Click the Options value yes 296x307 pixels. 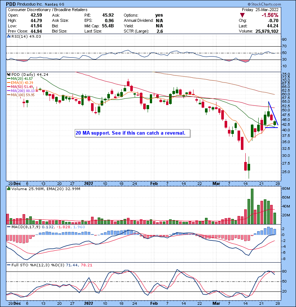[159, 15]
